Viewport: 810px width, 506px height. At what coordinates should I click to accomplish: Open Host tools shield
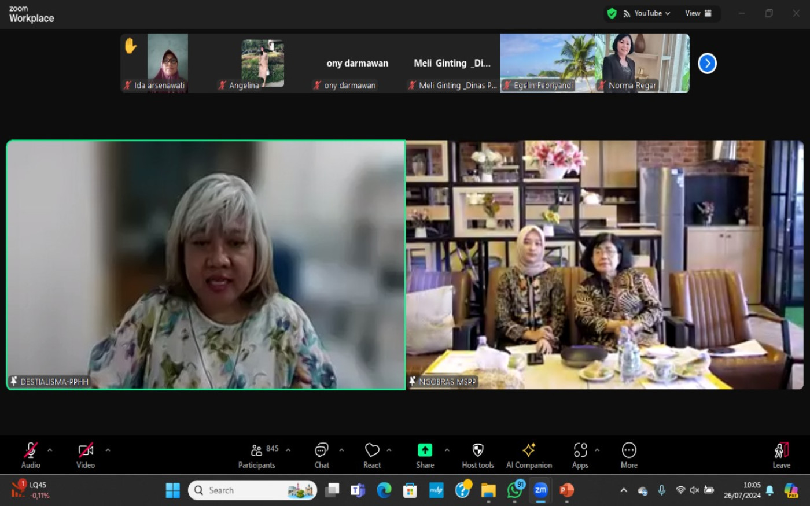click(x=477, y=455)
